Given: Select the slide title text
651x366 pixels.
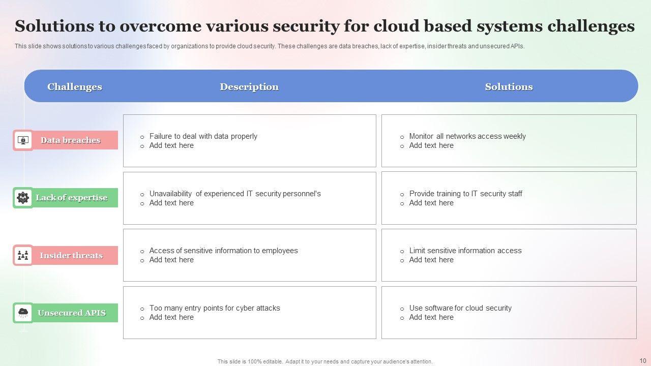Looking at the screenshot, I should (325, 26).
